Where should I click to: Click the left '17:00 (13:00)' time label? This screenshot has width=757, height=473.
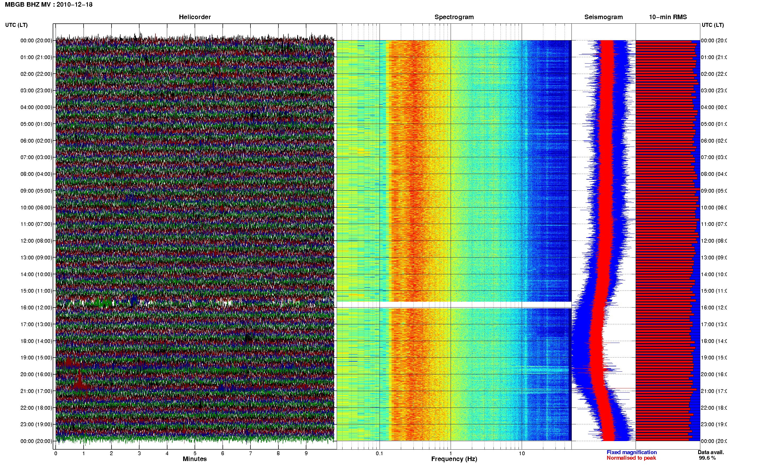pos(36,324)
